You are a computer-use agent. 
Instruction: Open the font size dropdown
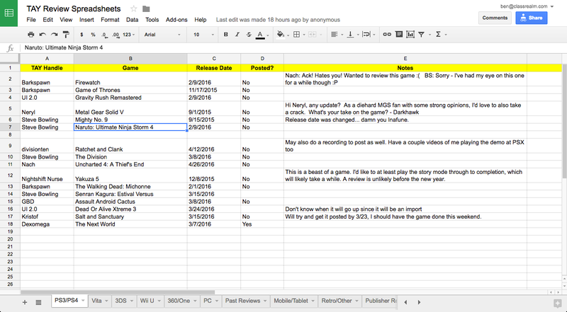pos(203,35)
